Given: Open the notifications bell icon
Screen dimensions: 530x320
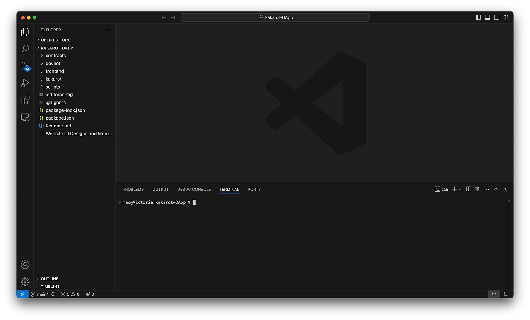Looking at the screenshot, I should pos(505,294).
